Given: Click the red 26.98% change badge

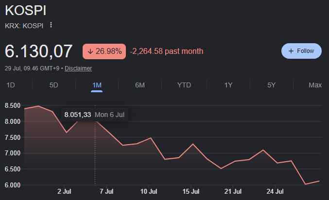Looking at the screenshot, I should coord(104,51).
